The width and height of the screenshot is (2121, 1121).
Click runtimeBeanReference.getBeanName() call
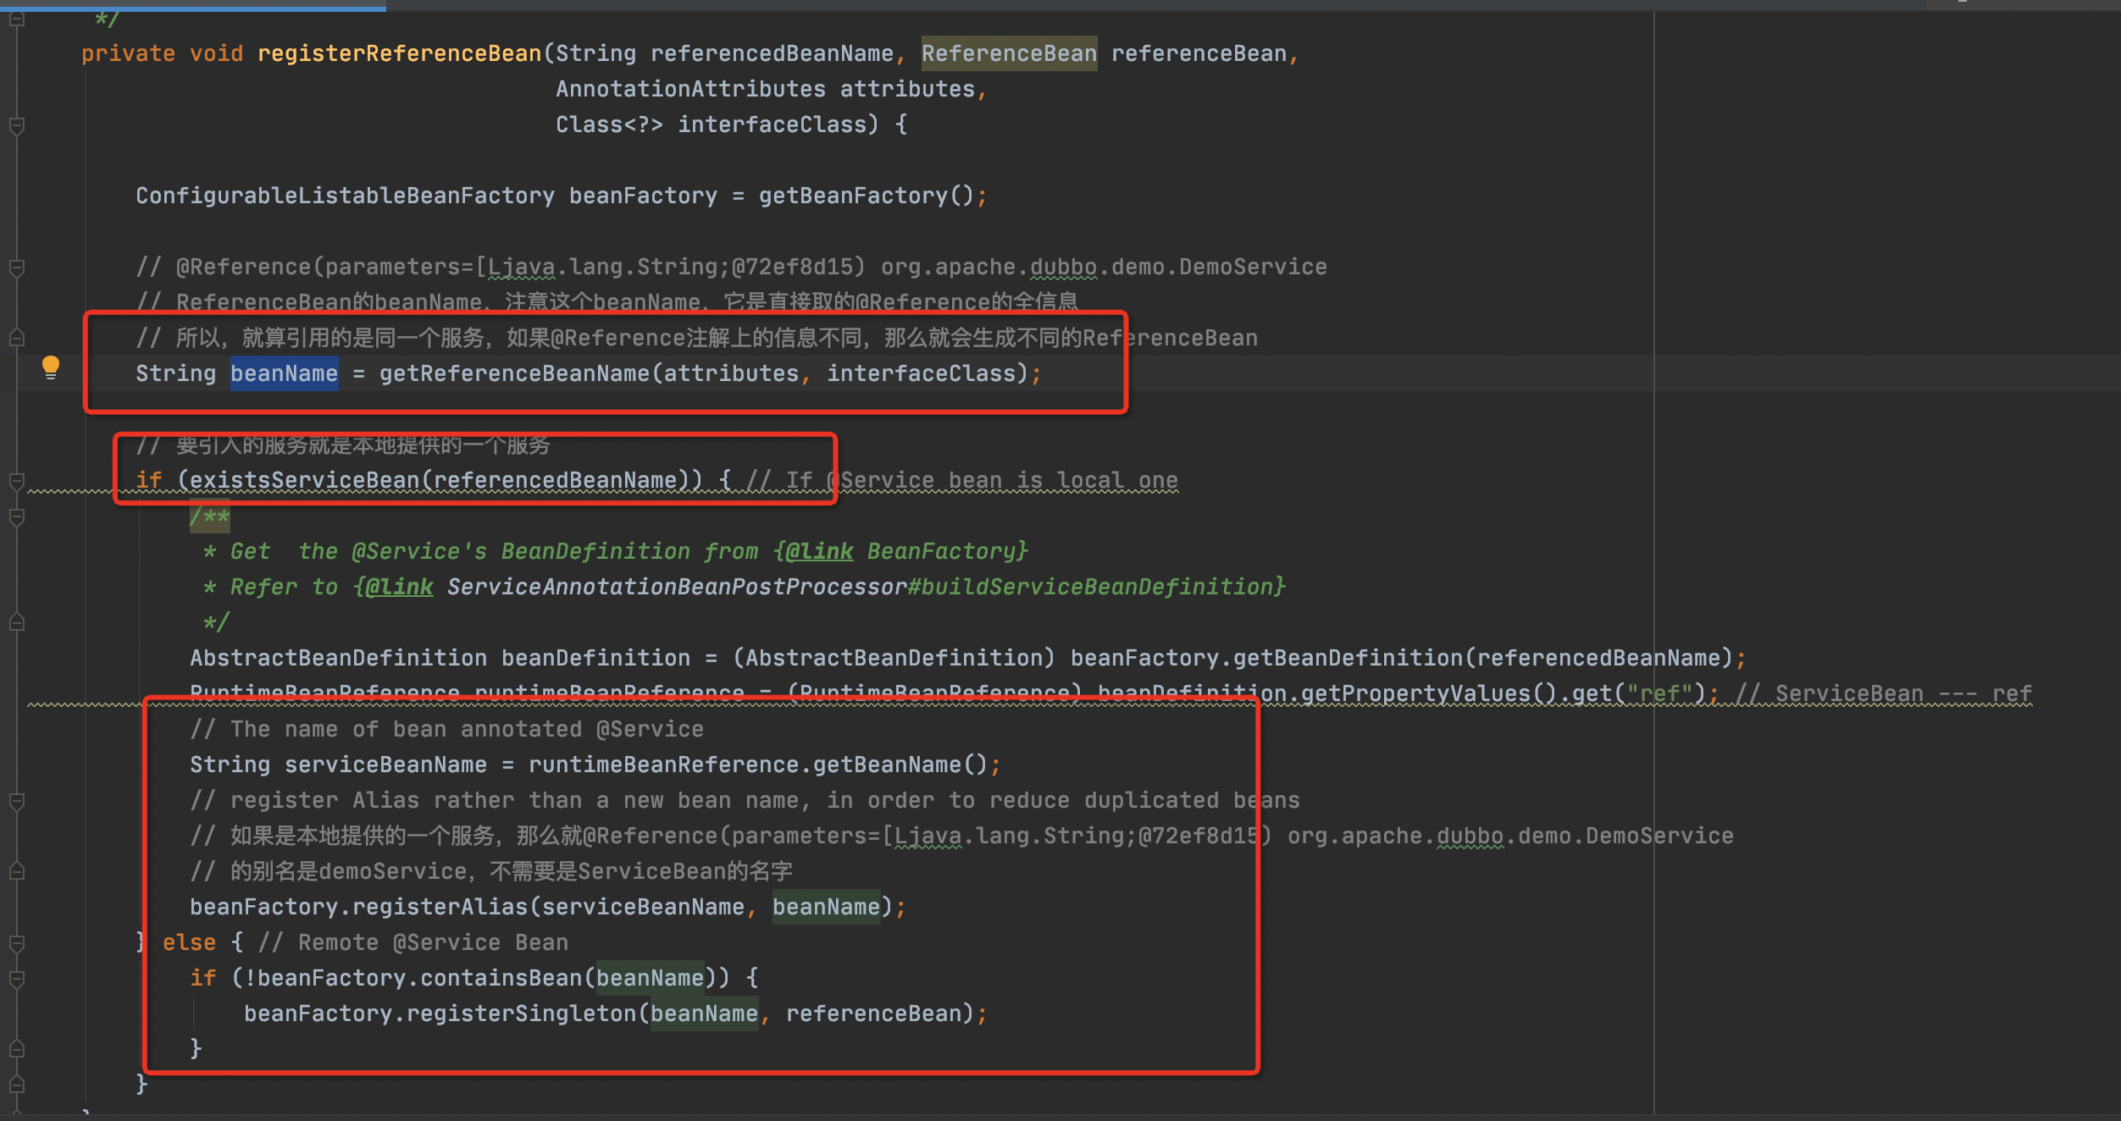758,765
